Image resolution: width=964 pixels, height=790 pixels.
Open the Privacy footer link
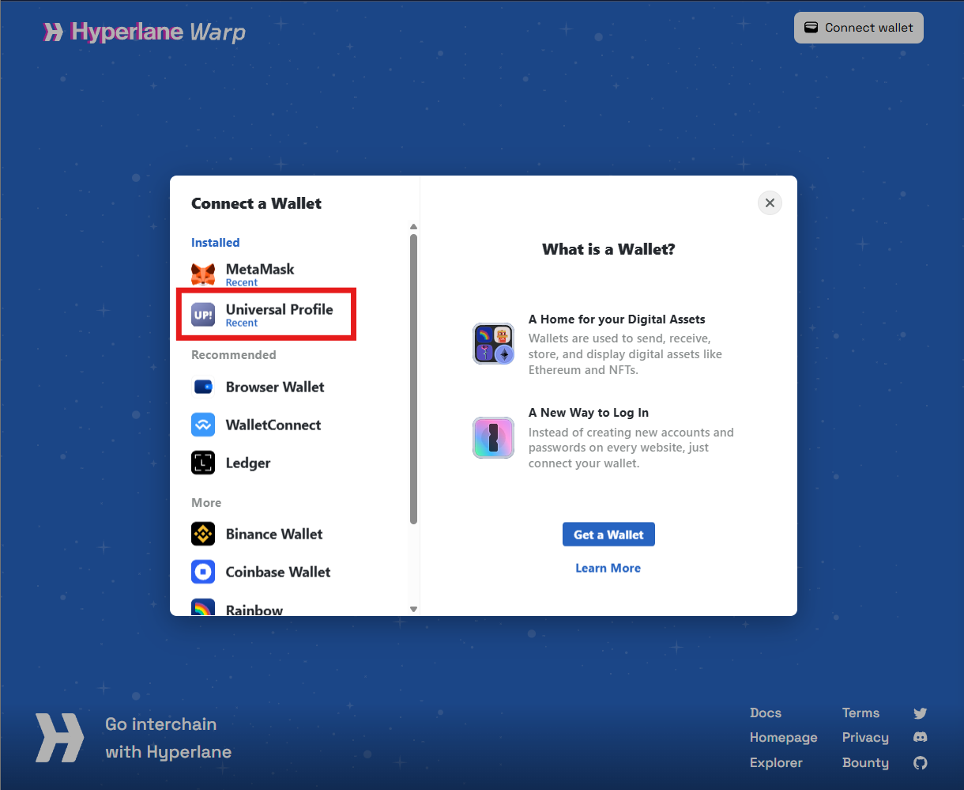865,738
